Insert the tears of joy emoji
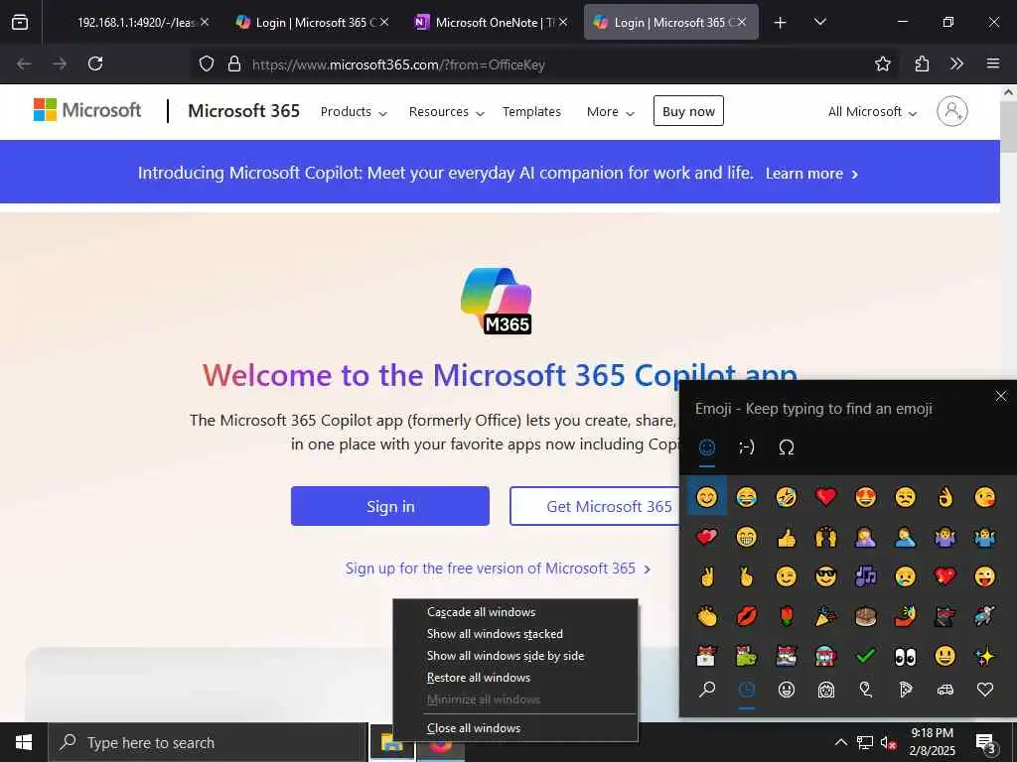 [747, 497]
